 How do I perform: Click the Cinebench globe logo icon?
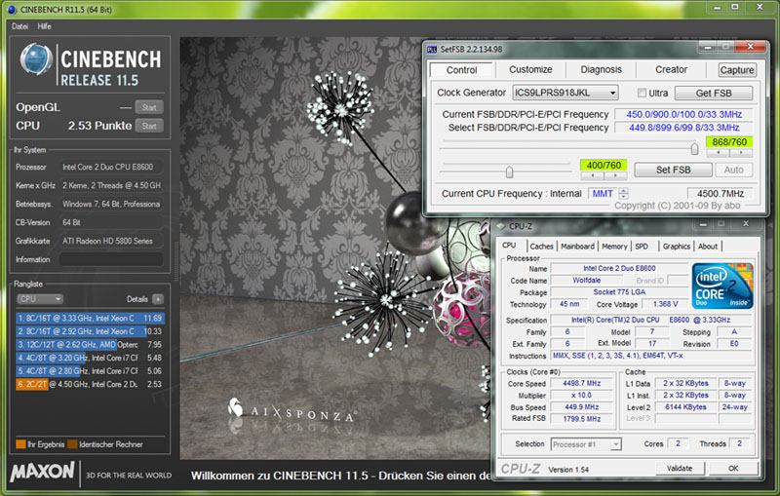click(36, 59)
